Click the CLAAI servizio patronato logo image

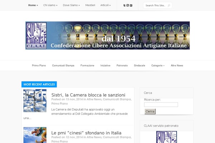pos(167,137)
